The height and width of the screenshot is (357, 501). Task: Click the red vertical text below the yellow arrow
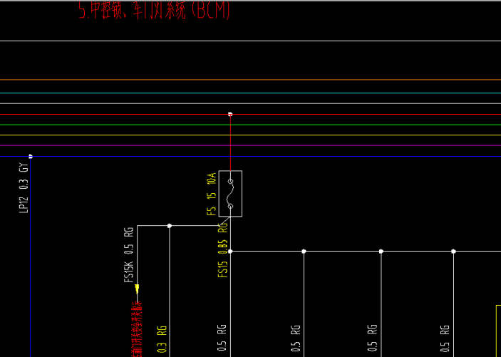[137, 328]
